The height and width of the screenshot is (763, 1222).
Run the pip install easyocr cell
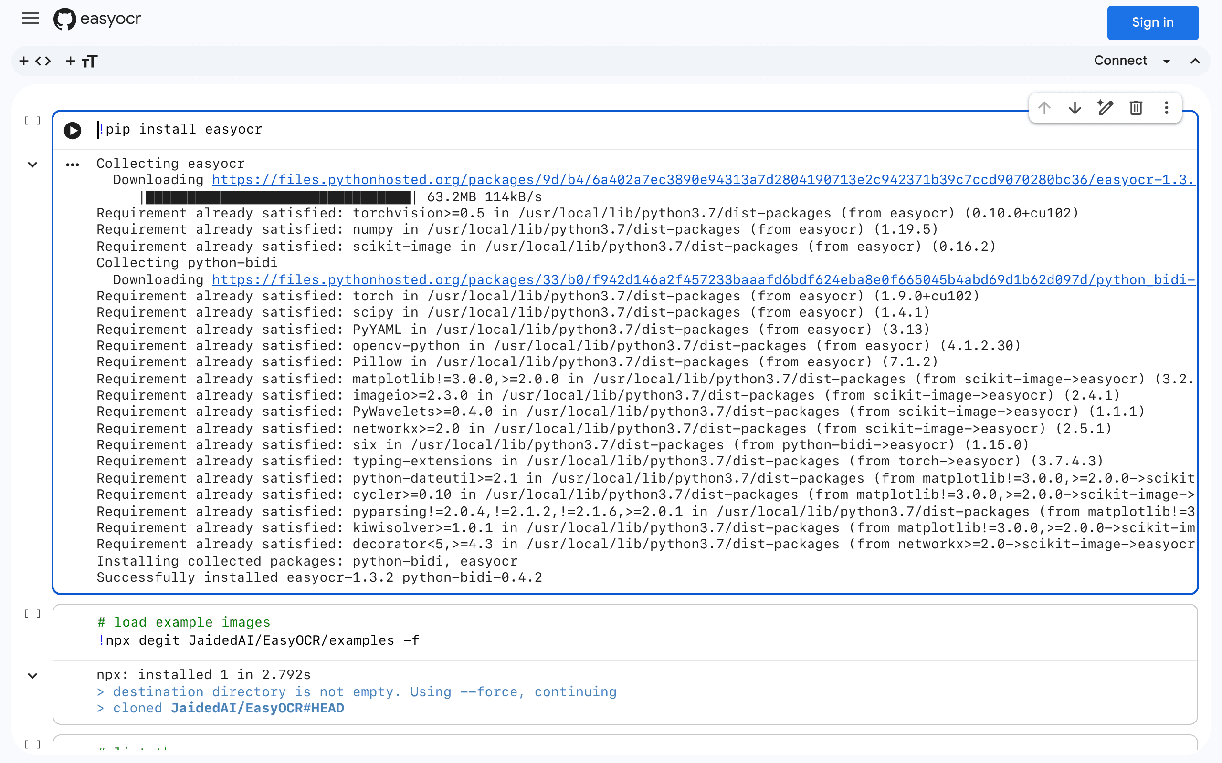(x=73, y=131)
